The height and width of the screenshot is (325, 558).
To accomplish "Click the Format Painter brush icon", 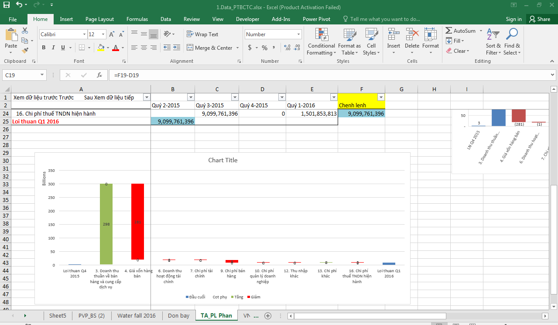I will click(x=25, y=51).
